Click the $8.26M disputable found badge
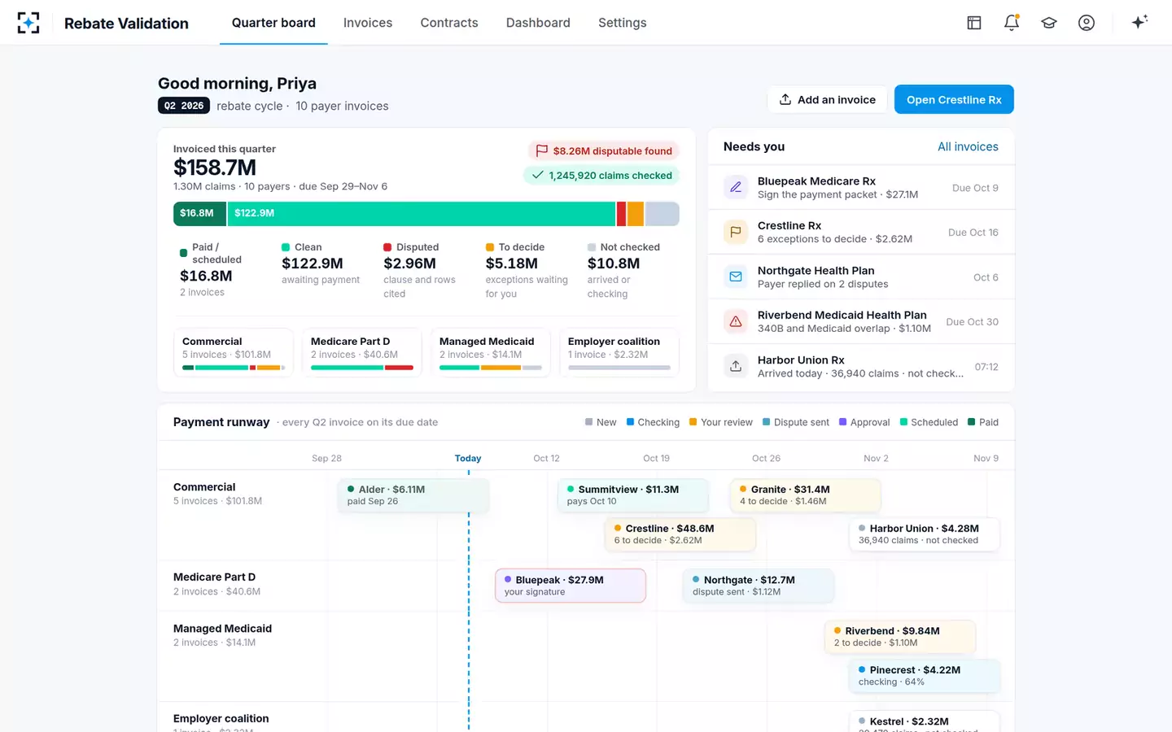Viewport: 1172px width, 732px height. (604, 150)
